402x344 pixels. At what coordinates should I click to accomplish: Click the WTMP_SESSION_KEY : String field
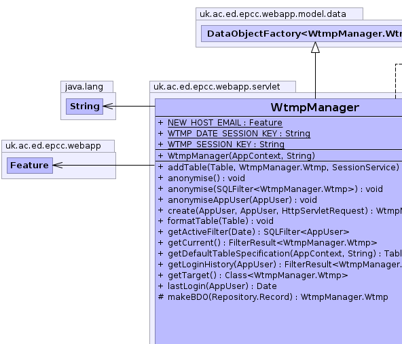pos(226,145)
